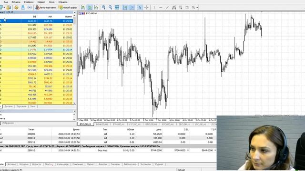Toggle chart auto scroll
Screen dimensions: 305x171
(125, 8)
